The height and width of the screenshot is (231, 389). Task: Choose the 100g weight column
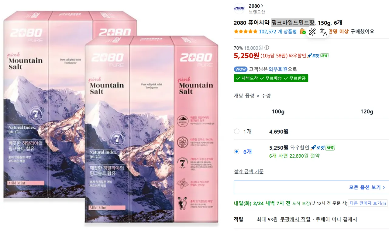tap(278, 111)
